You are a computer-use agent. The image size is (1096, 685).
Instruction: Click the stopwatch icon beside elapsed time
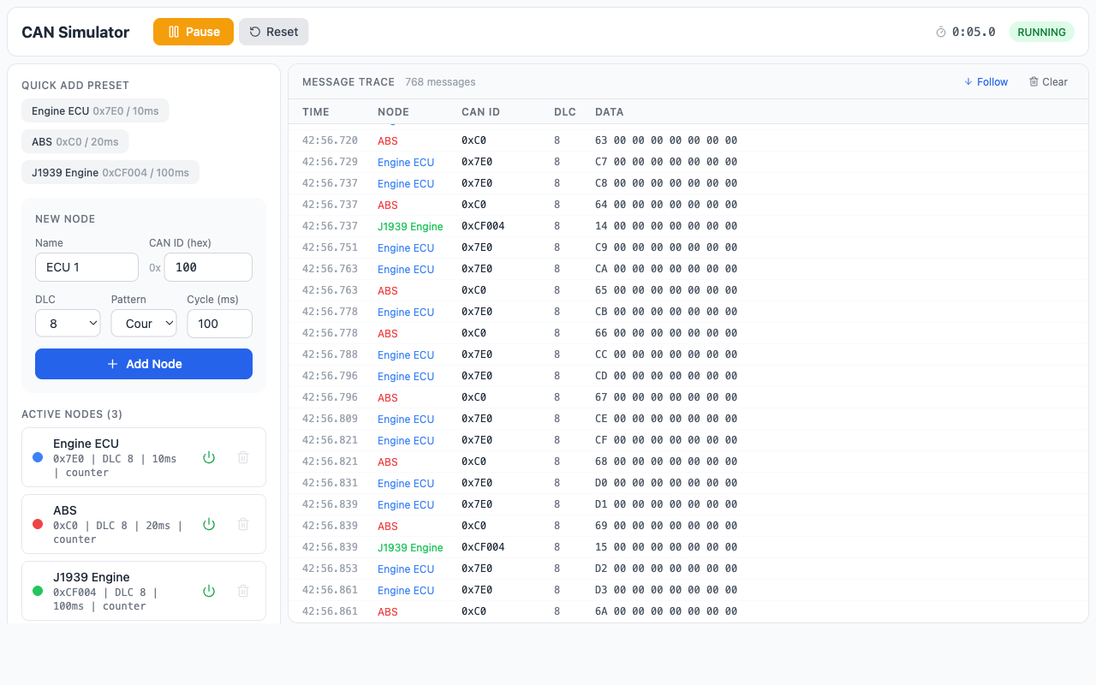[941, 33]
